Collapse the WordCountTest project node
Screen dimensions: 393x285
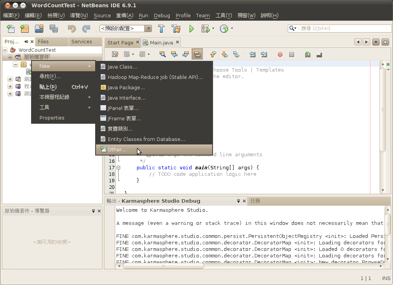point(5,50)
